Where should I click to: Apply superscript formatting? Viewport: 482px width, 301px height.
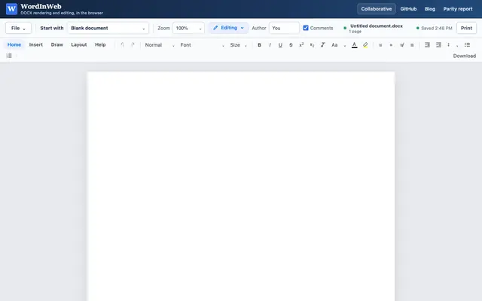[x=301, y=45]
